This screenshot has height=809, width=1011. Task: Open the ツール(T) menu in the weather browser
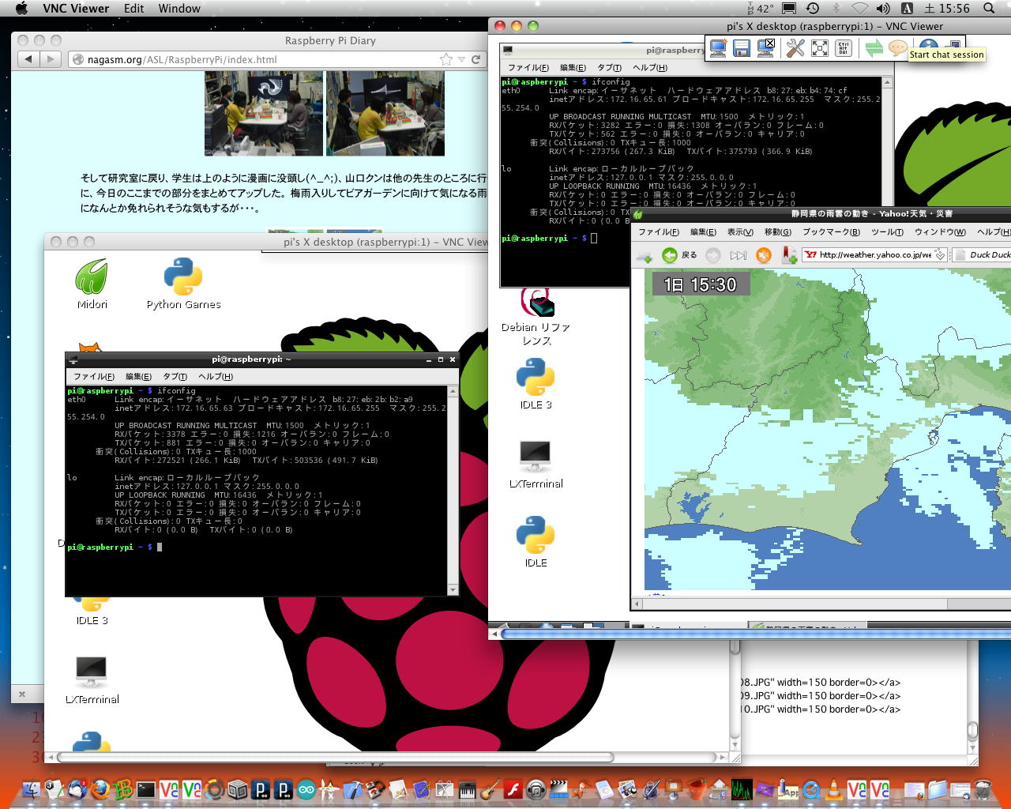click(x=887, y=231)
